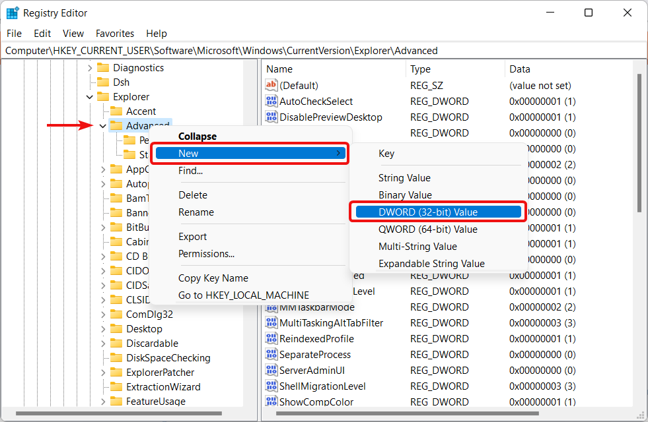648x422 pixels.
Task: Select Permissions... in context menu
Action: [206, 254]
